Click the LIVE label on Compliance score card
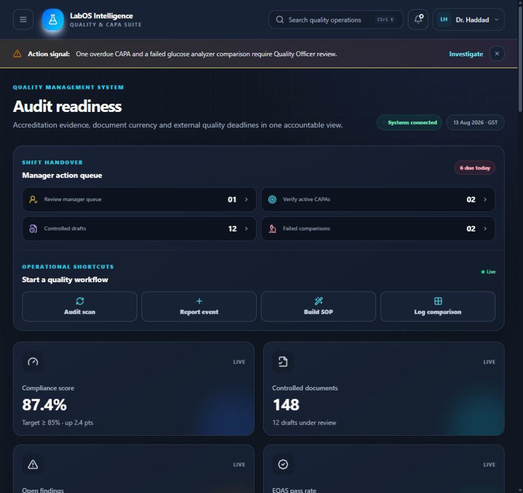This screenshot has height=493, width=523. click(x=239, y=362)
